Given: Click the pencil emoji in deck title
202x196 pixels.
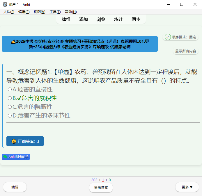Looking at the screenshot, I should pyautogui.click(x=13, y=42).
